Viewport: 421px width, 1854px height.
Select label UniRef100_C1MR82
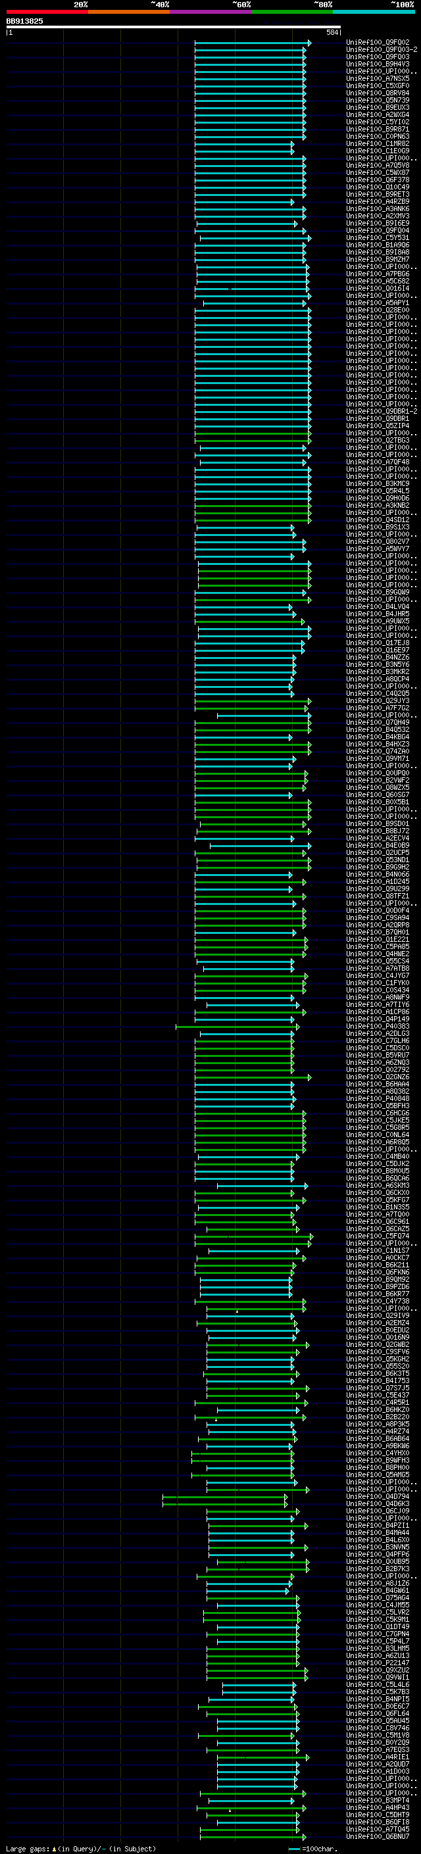tap(378, 143)
